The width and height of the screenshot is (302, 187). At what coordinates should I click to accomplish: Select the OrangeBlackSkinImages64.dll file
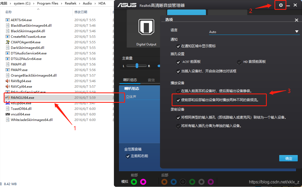[34, 76]
